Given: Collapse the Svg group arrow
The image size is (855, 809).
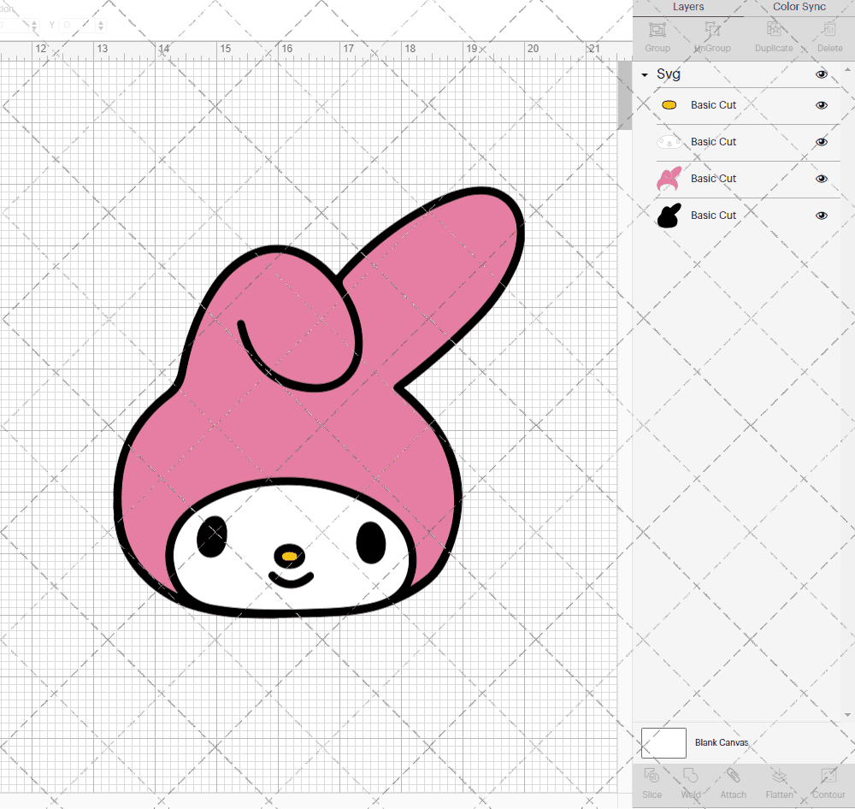Looking at the screenshot, I should (645, 74).
